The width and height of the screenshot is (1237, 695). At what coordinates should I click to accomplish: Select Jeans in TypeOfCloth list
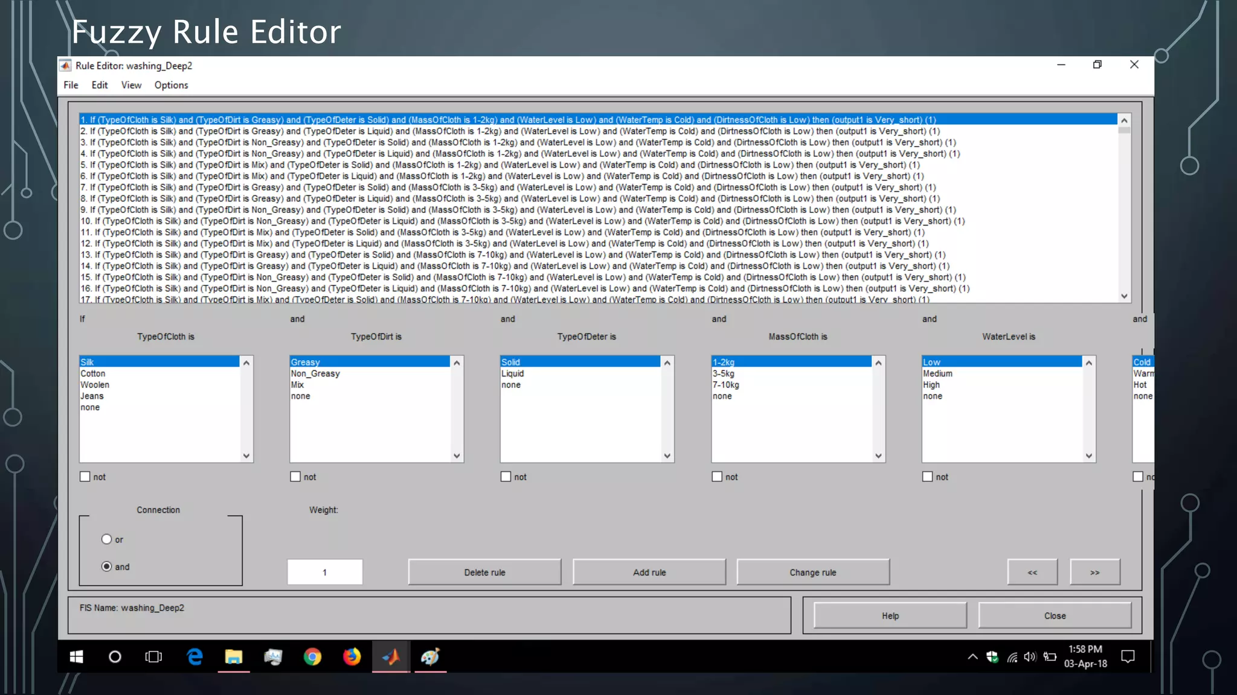tap(159, 396)
